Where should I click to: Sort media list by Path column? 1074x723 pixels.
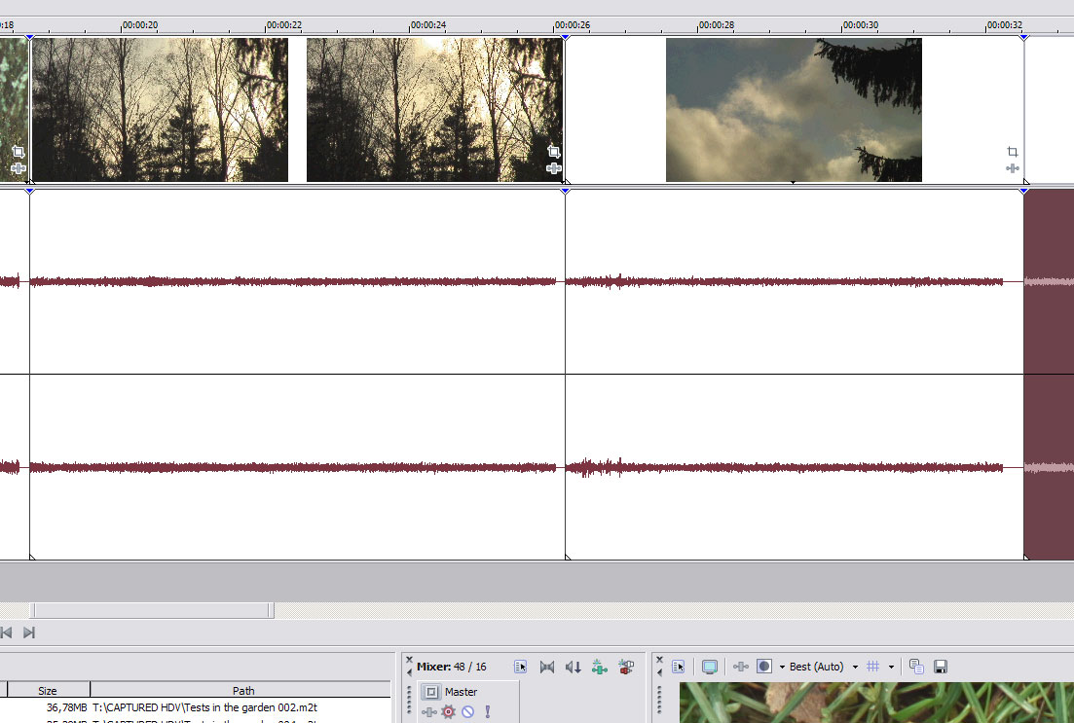click(x=243, y=690)
